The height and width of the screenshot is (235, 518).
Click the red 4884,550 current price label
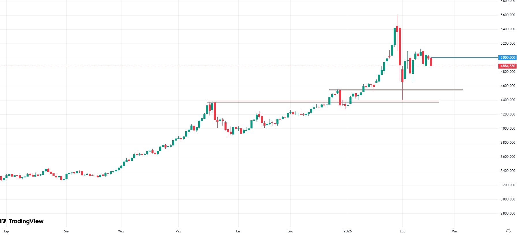tap(508, 66)
